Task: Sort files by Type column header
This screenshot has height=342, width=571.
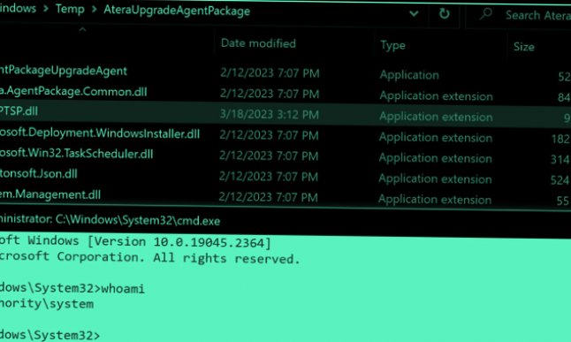Action: coord(392,46)
